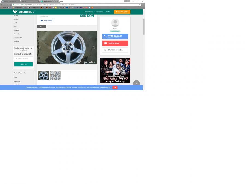
Task: Open the Creare Cont link
Action: click(x=99, y=12)
